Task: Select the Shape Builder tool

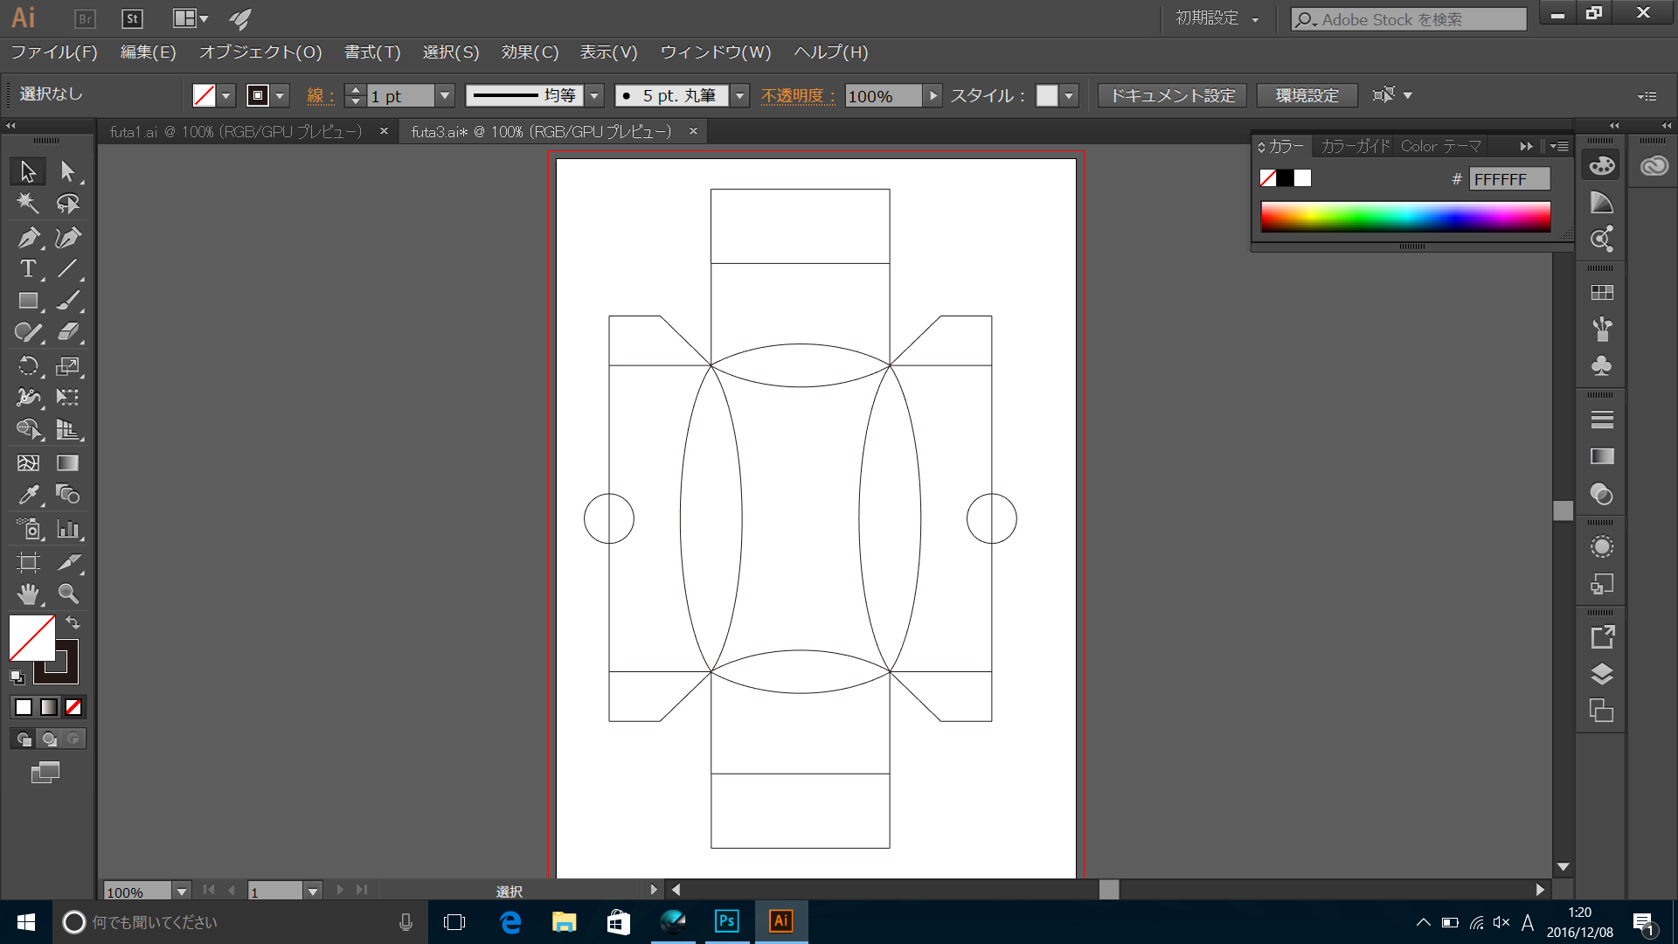Action: (28, 429)
